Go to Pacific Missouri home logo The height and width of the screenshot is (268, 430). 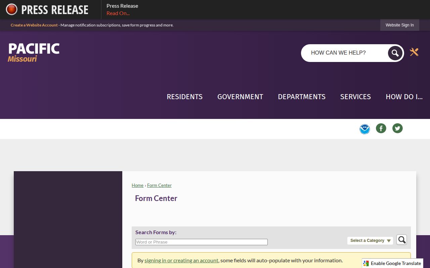click(x=34, y=53)
